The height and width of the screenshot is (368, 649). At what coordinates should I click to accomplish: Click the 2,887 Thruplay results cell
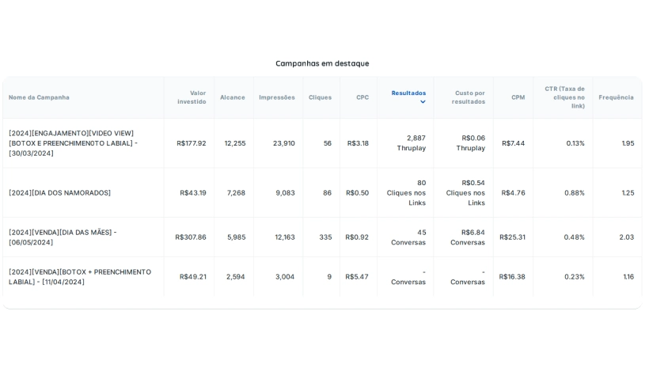(x=405, y=143)
